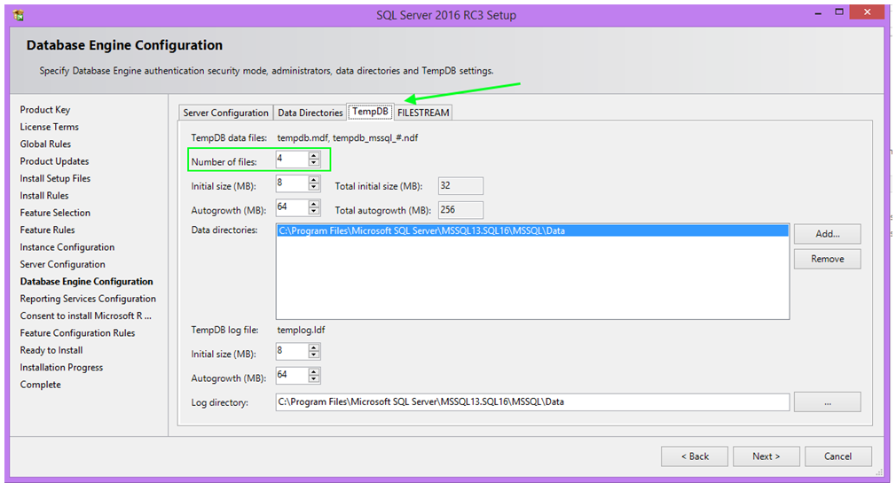Decrease TempDB log file Autogrowth value

[x=313, y=379]
